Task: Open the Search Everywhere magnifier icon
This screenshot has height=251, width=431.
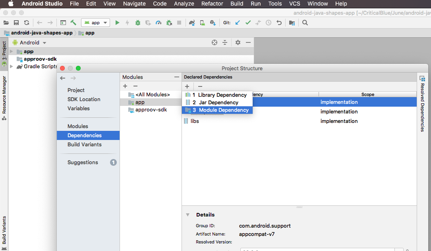Action: [x=305, y=23]
